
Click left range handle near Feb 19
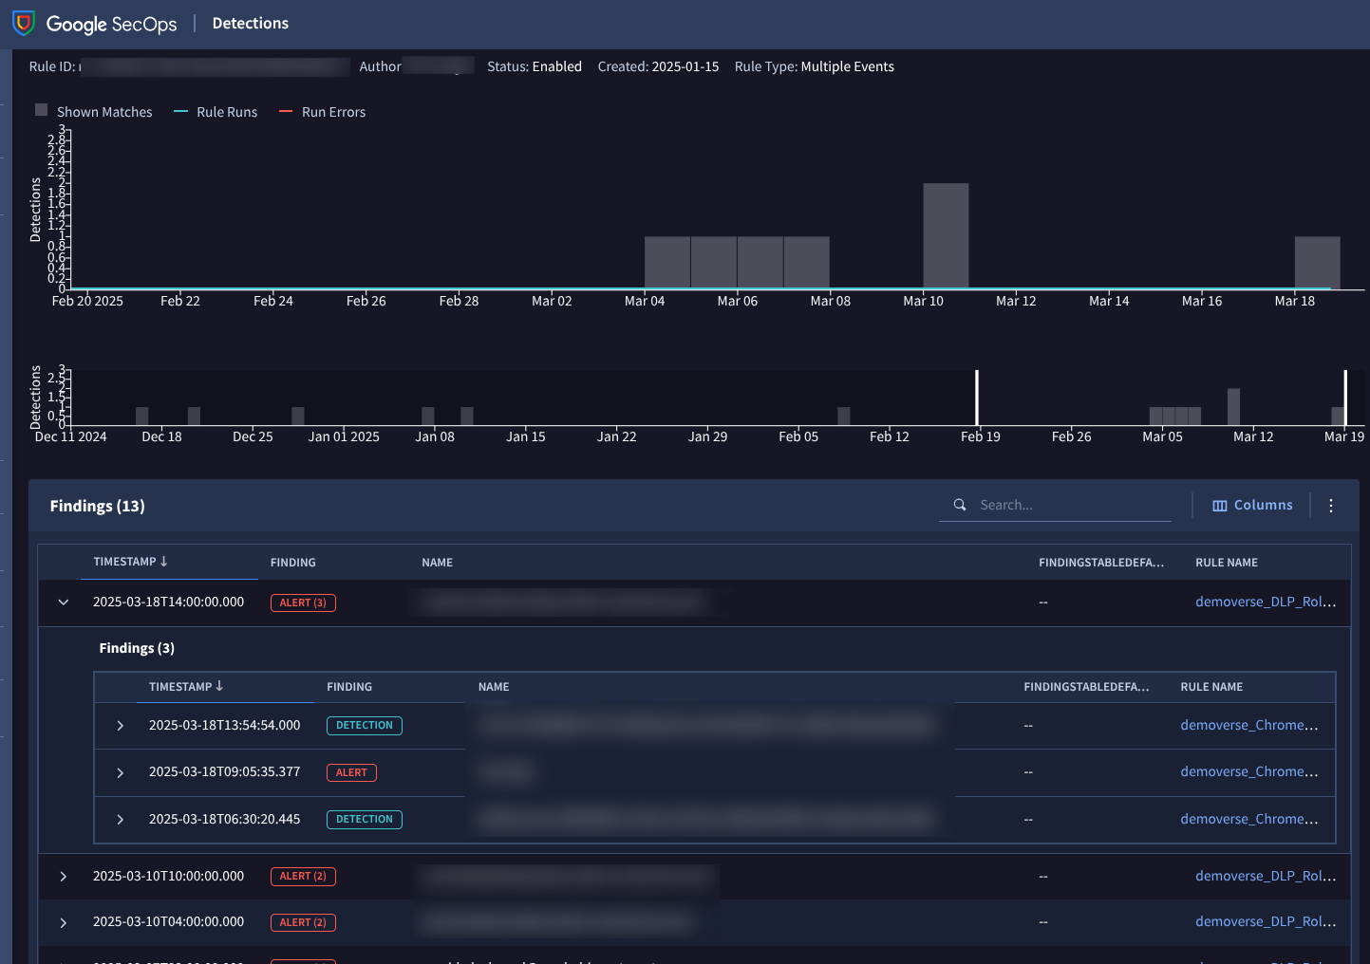977,398
